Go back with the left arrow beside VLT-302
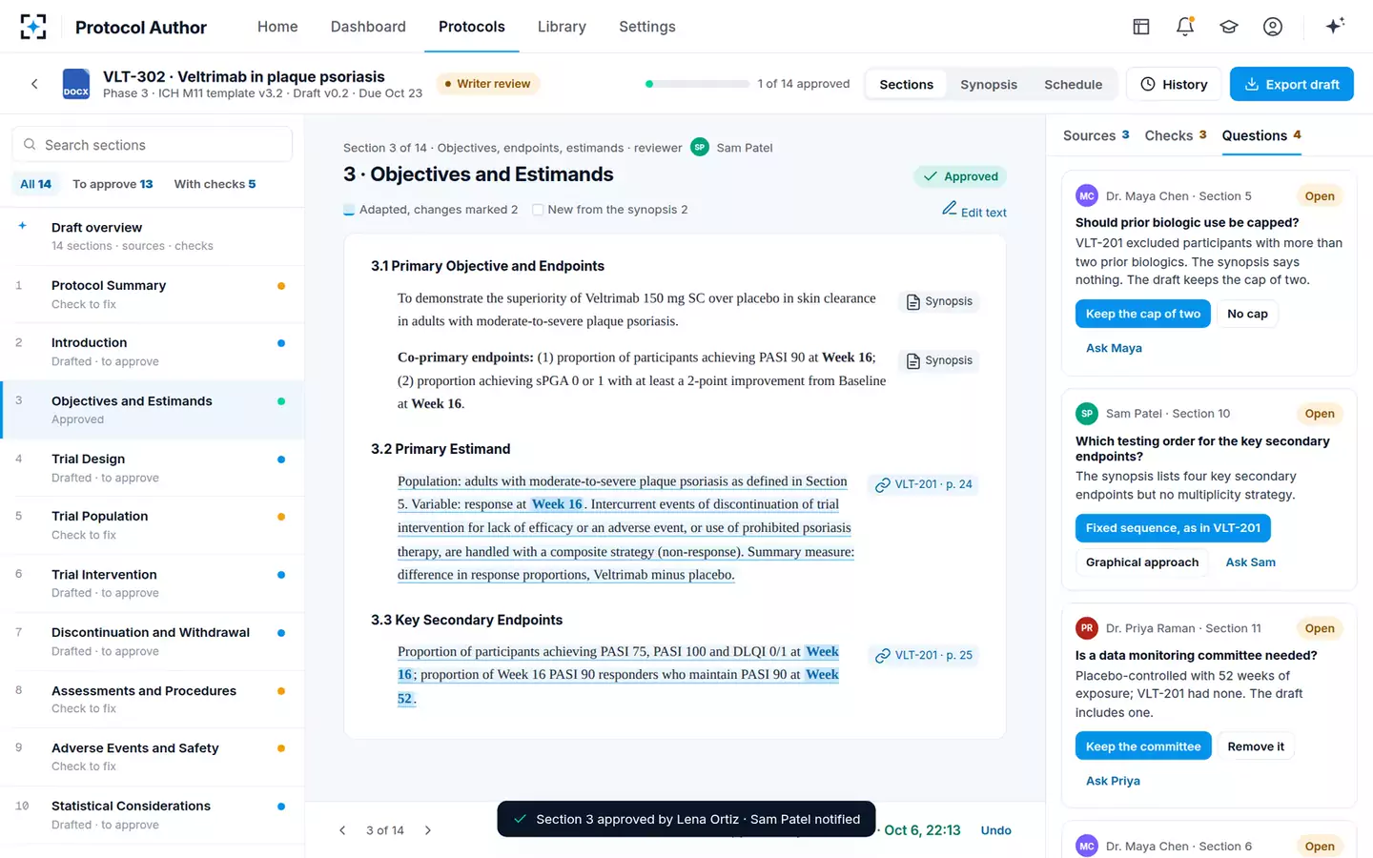 (x=34, y=84)
